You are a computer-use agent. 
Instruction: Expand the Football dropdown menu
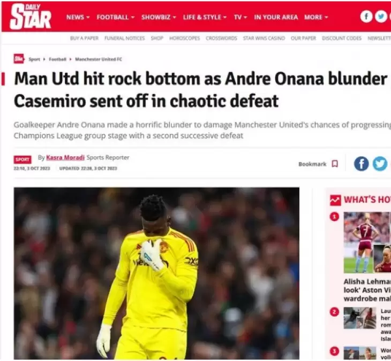coord(116,17)
